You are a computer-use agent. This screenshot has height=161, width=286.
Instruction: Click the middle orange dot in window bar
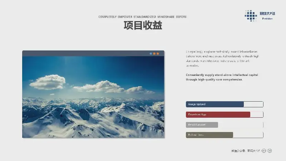coord(154,54)
